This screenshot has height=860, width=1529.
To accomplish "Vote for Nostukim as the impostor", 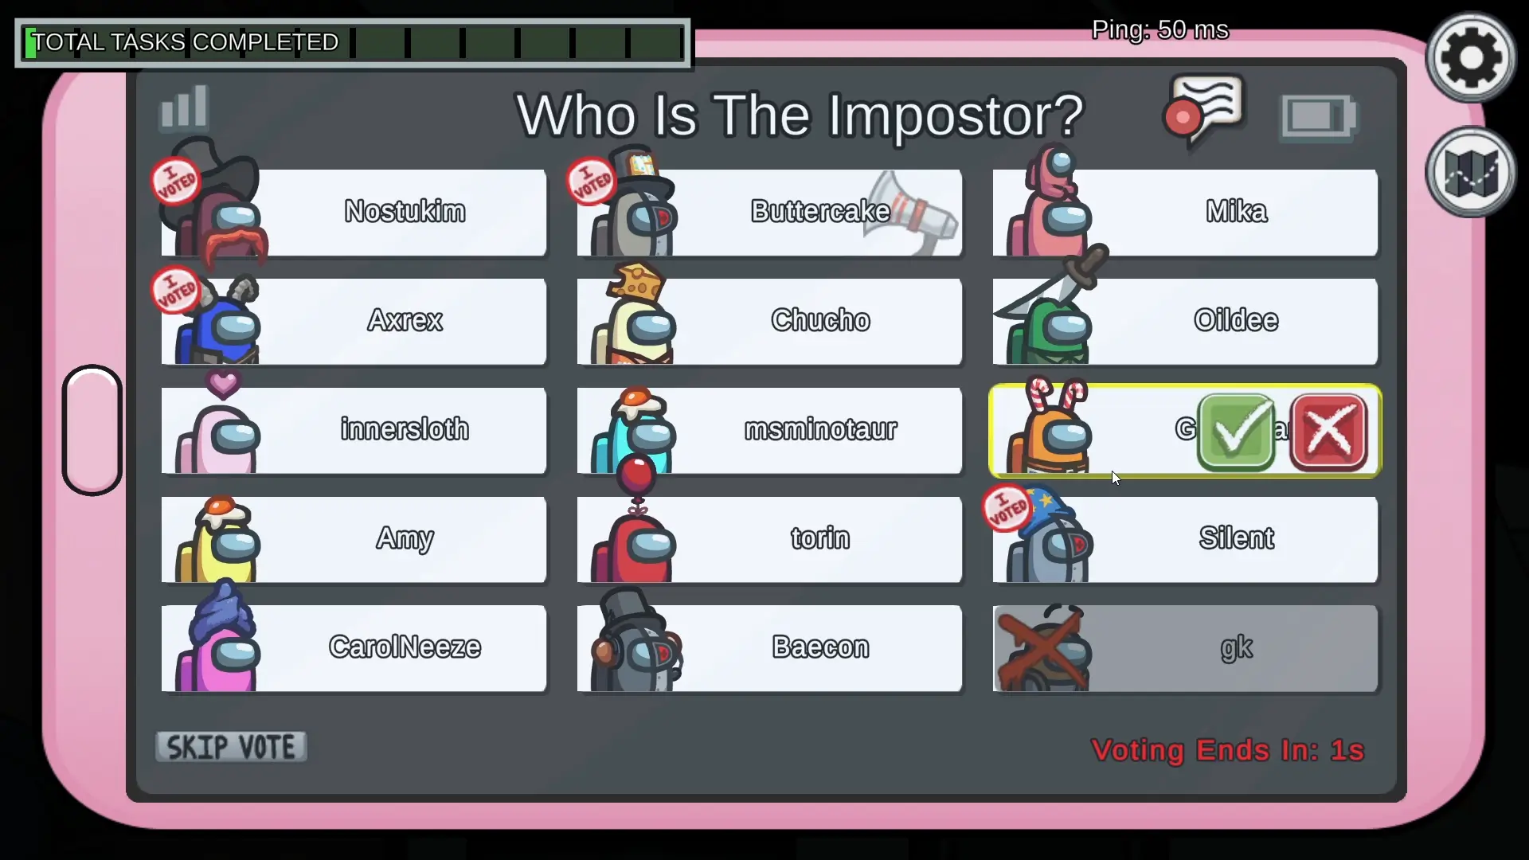I will coord(405,211).
